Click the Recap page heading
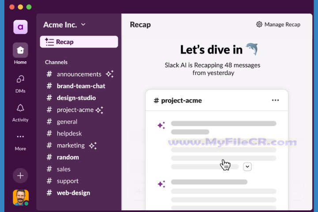This screenshot has width=318, height=212. (x=140, y=25)
